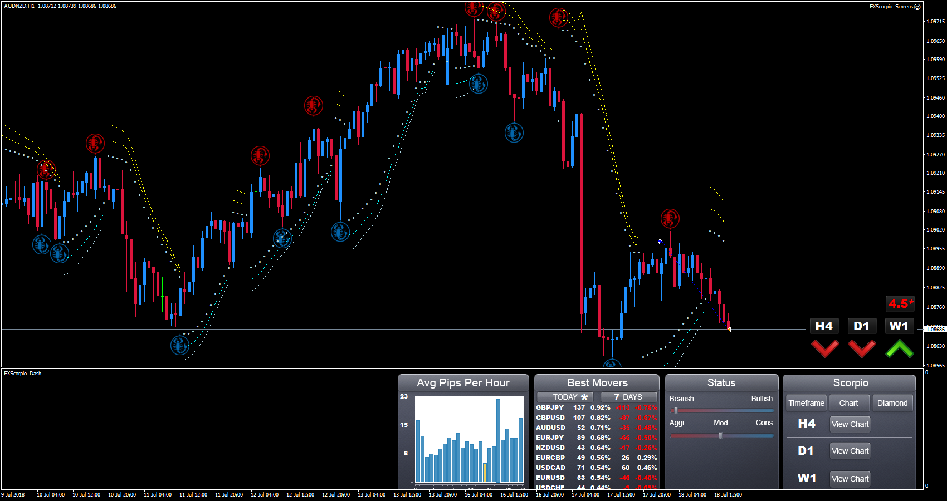This screenshot has height=501, width=947.
Task: Click the smiley icon beside FXScorpio_Screens label
Action: pyautogui.click(x=917, y=7)
